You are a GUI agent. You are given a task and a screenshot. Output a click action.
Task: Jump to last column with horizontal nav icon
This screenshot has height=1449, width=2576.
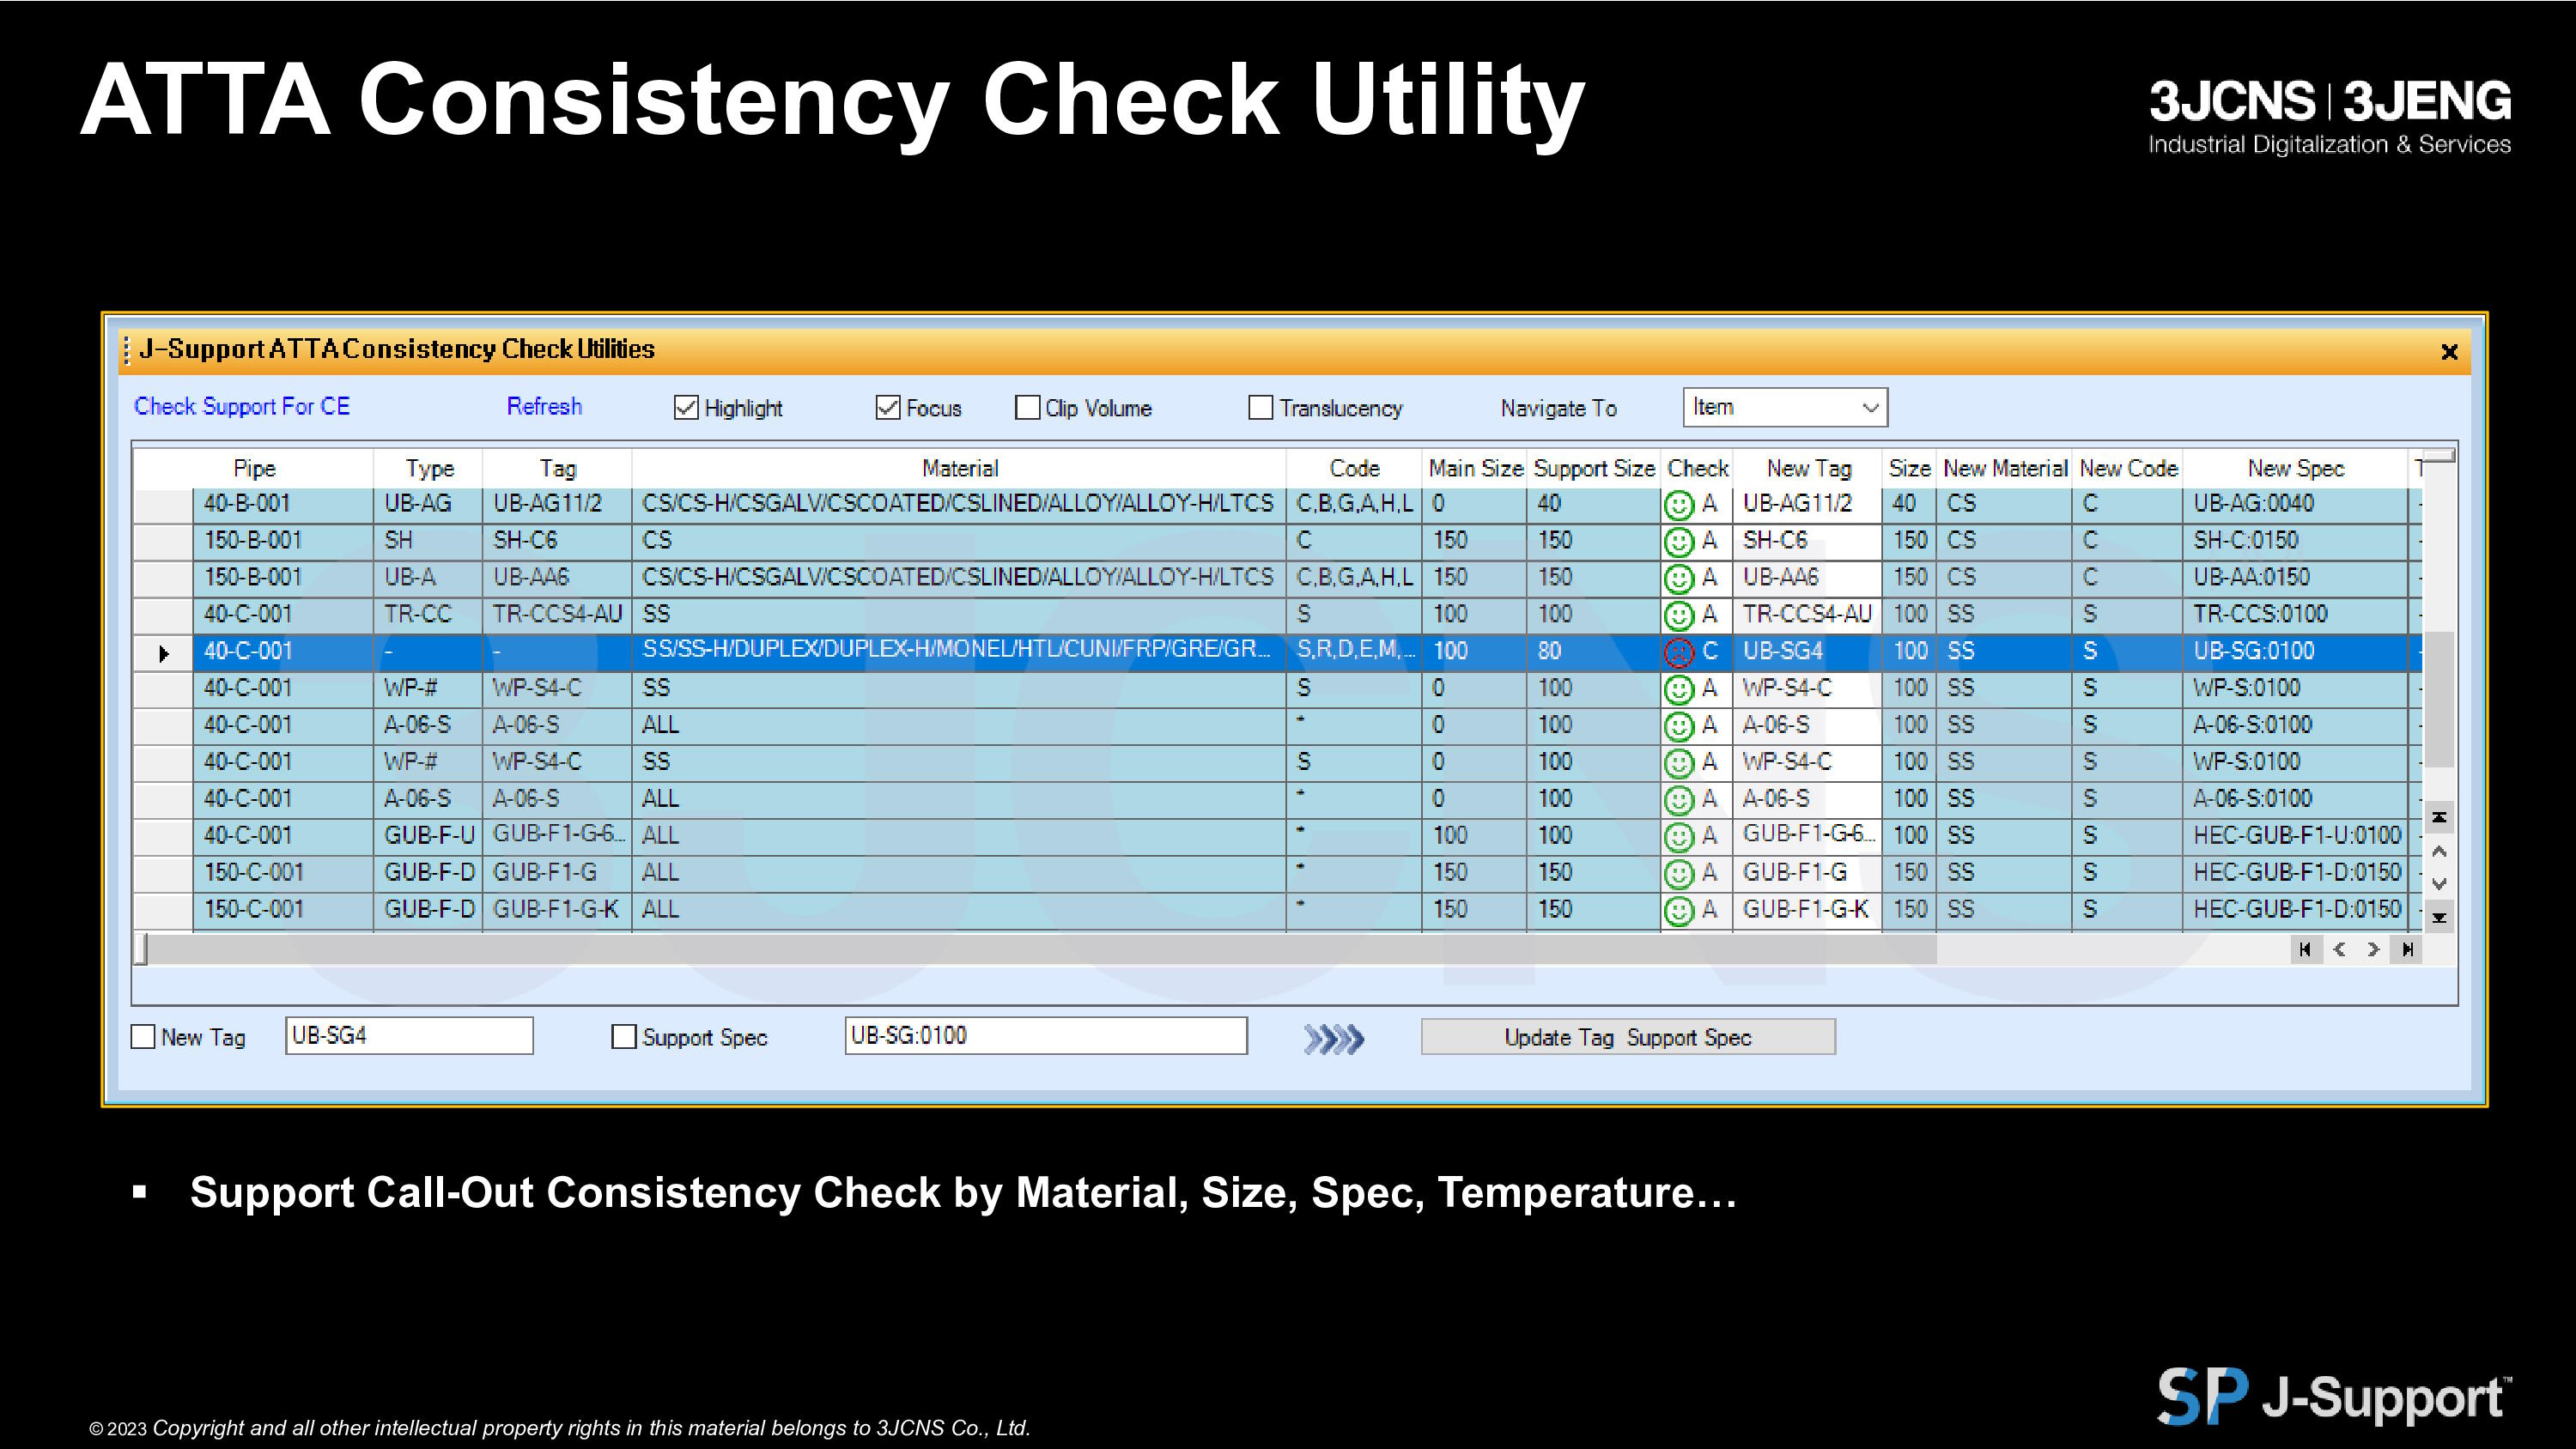coord(2408,949)
